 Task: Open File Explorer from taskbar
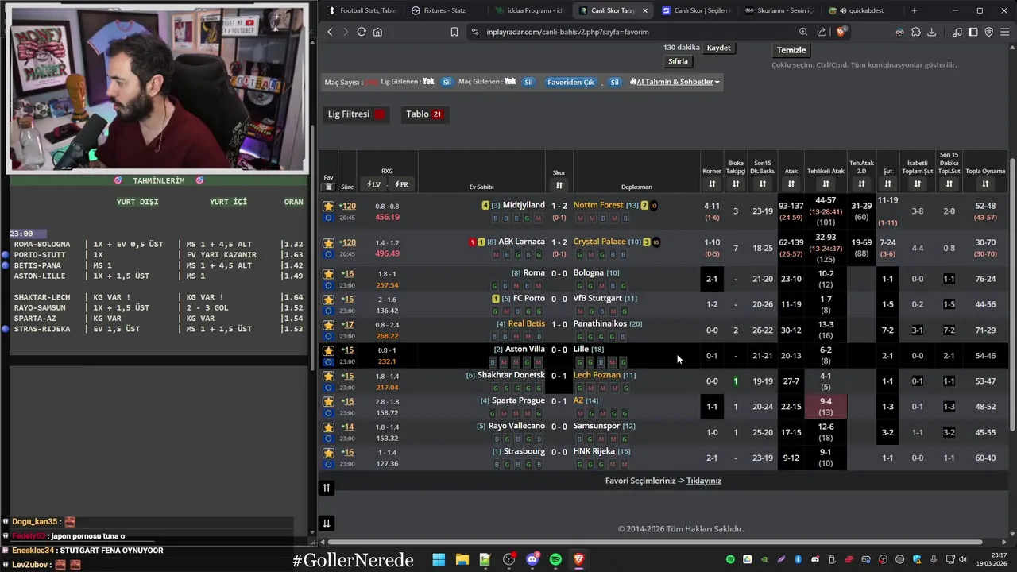pyautogui.click(x=462, y=560)
